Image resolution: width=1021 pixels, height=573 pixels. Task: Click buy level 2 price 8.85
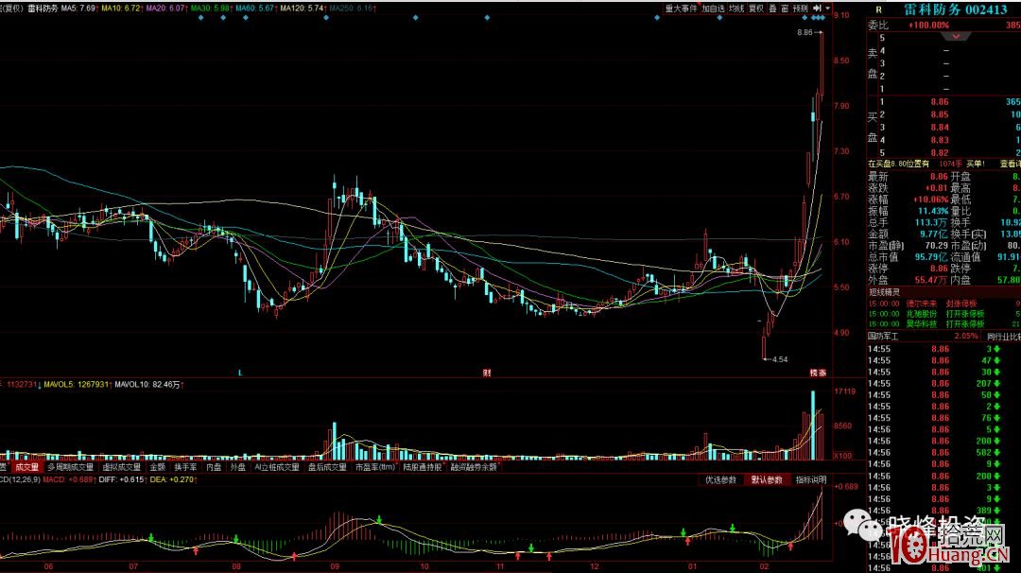coord(940,114)
